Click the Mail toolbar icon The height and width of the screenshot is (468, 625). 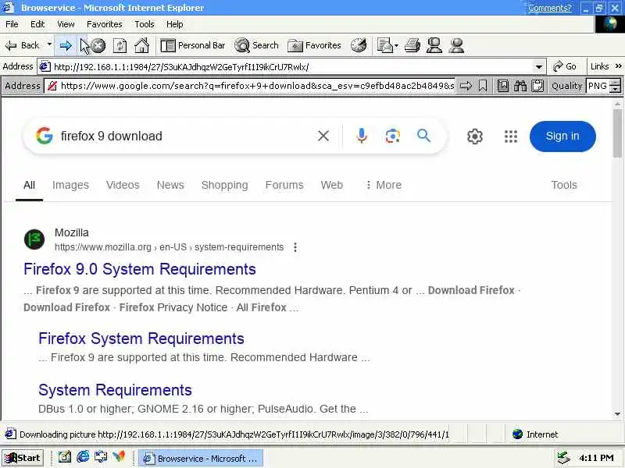(384, 46)
